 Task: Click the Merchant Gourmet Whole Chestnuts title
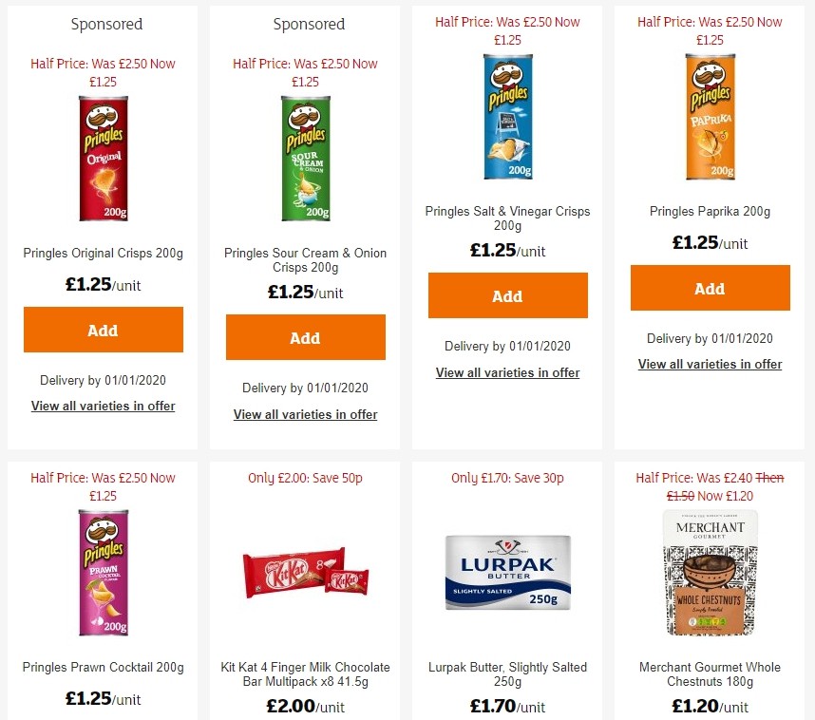(x=710, y=674)
